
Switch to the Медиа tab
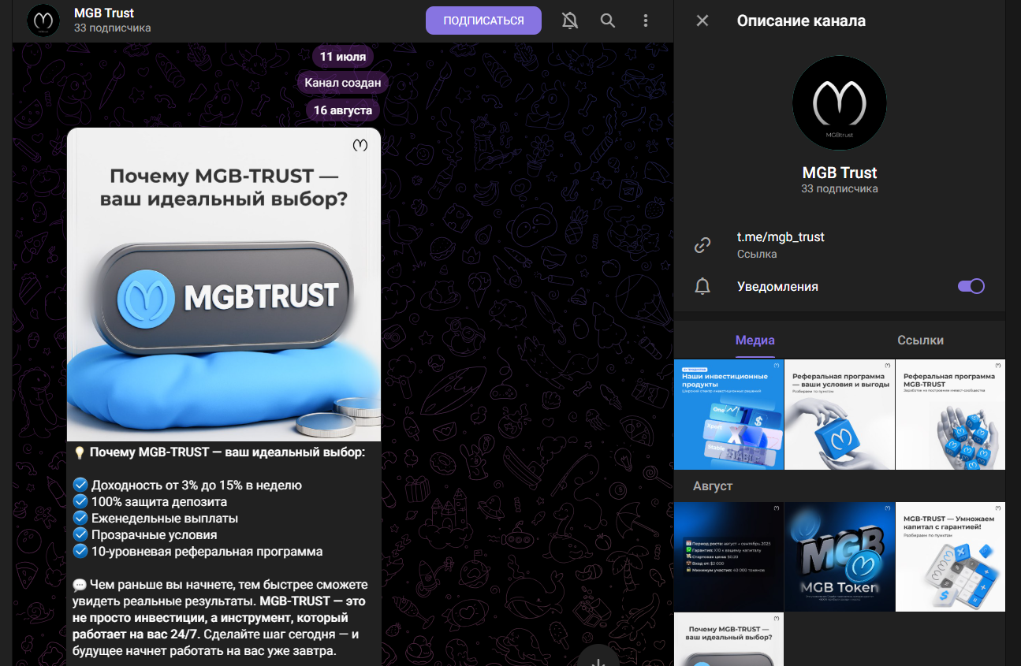[x=755, y=340]
